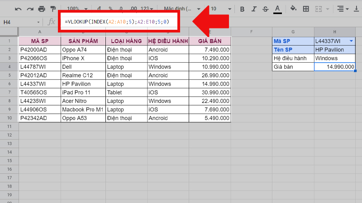Click the Name box showing H4
Viewport: 362px width, 203px height.
click(19, 22)
